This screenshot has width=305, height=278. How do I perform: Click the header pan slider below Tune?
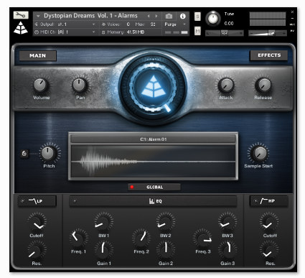(x=224, y=33)
